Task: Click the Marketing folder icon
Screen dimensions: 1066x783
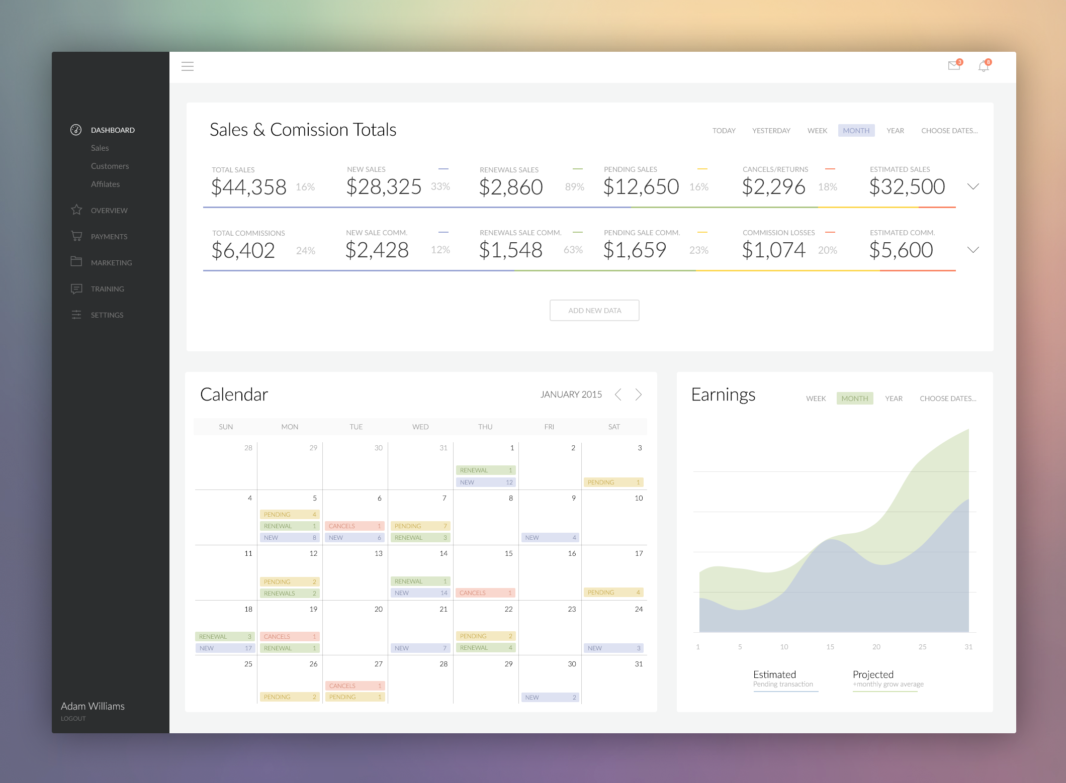Action: [76, 262]
